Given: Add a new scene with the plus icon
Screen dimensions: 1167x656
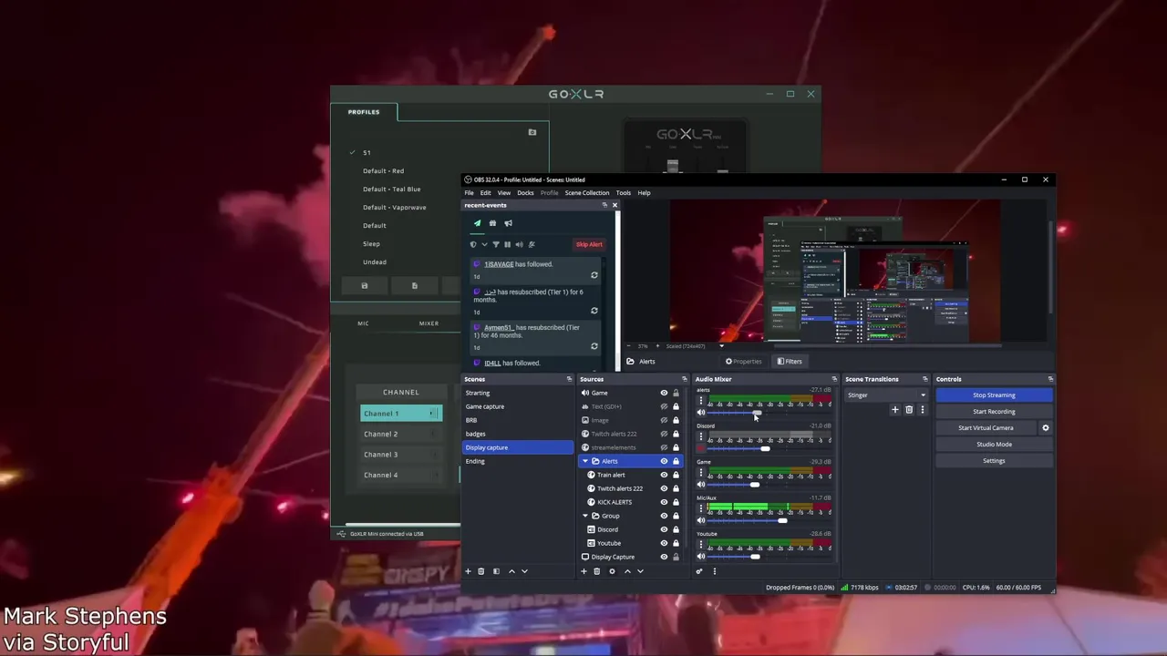Looking at the screenshot, I should (469, 571).
